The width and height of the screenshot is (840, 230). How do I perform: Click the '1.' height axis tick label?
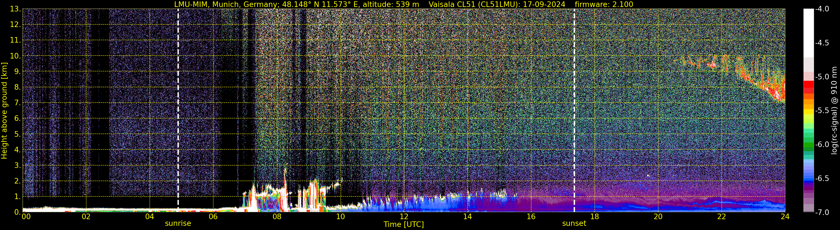[x=17, y=197]
